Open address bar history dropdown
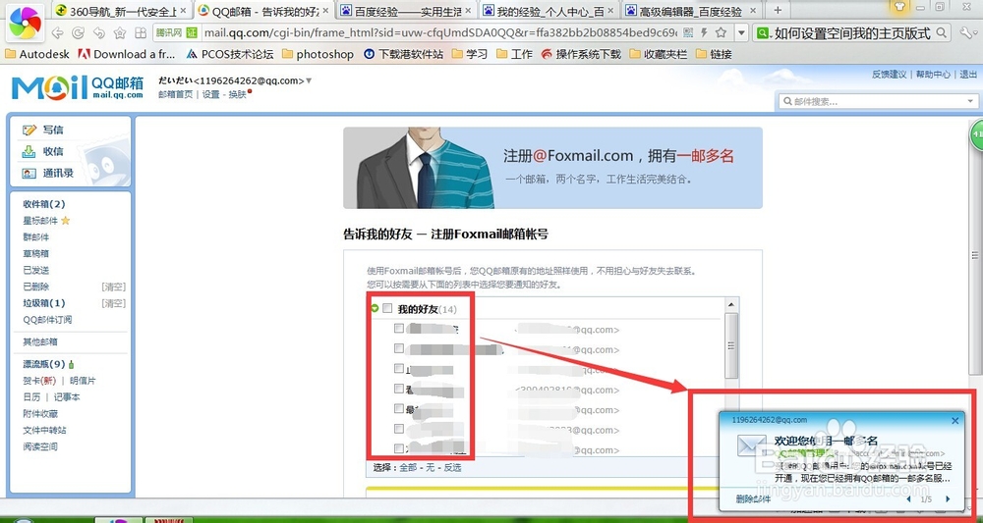This screenshot has width=983, height=523. (x=741, y=32)
